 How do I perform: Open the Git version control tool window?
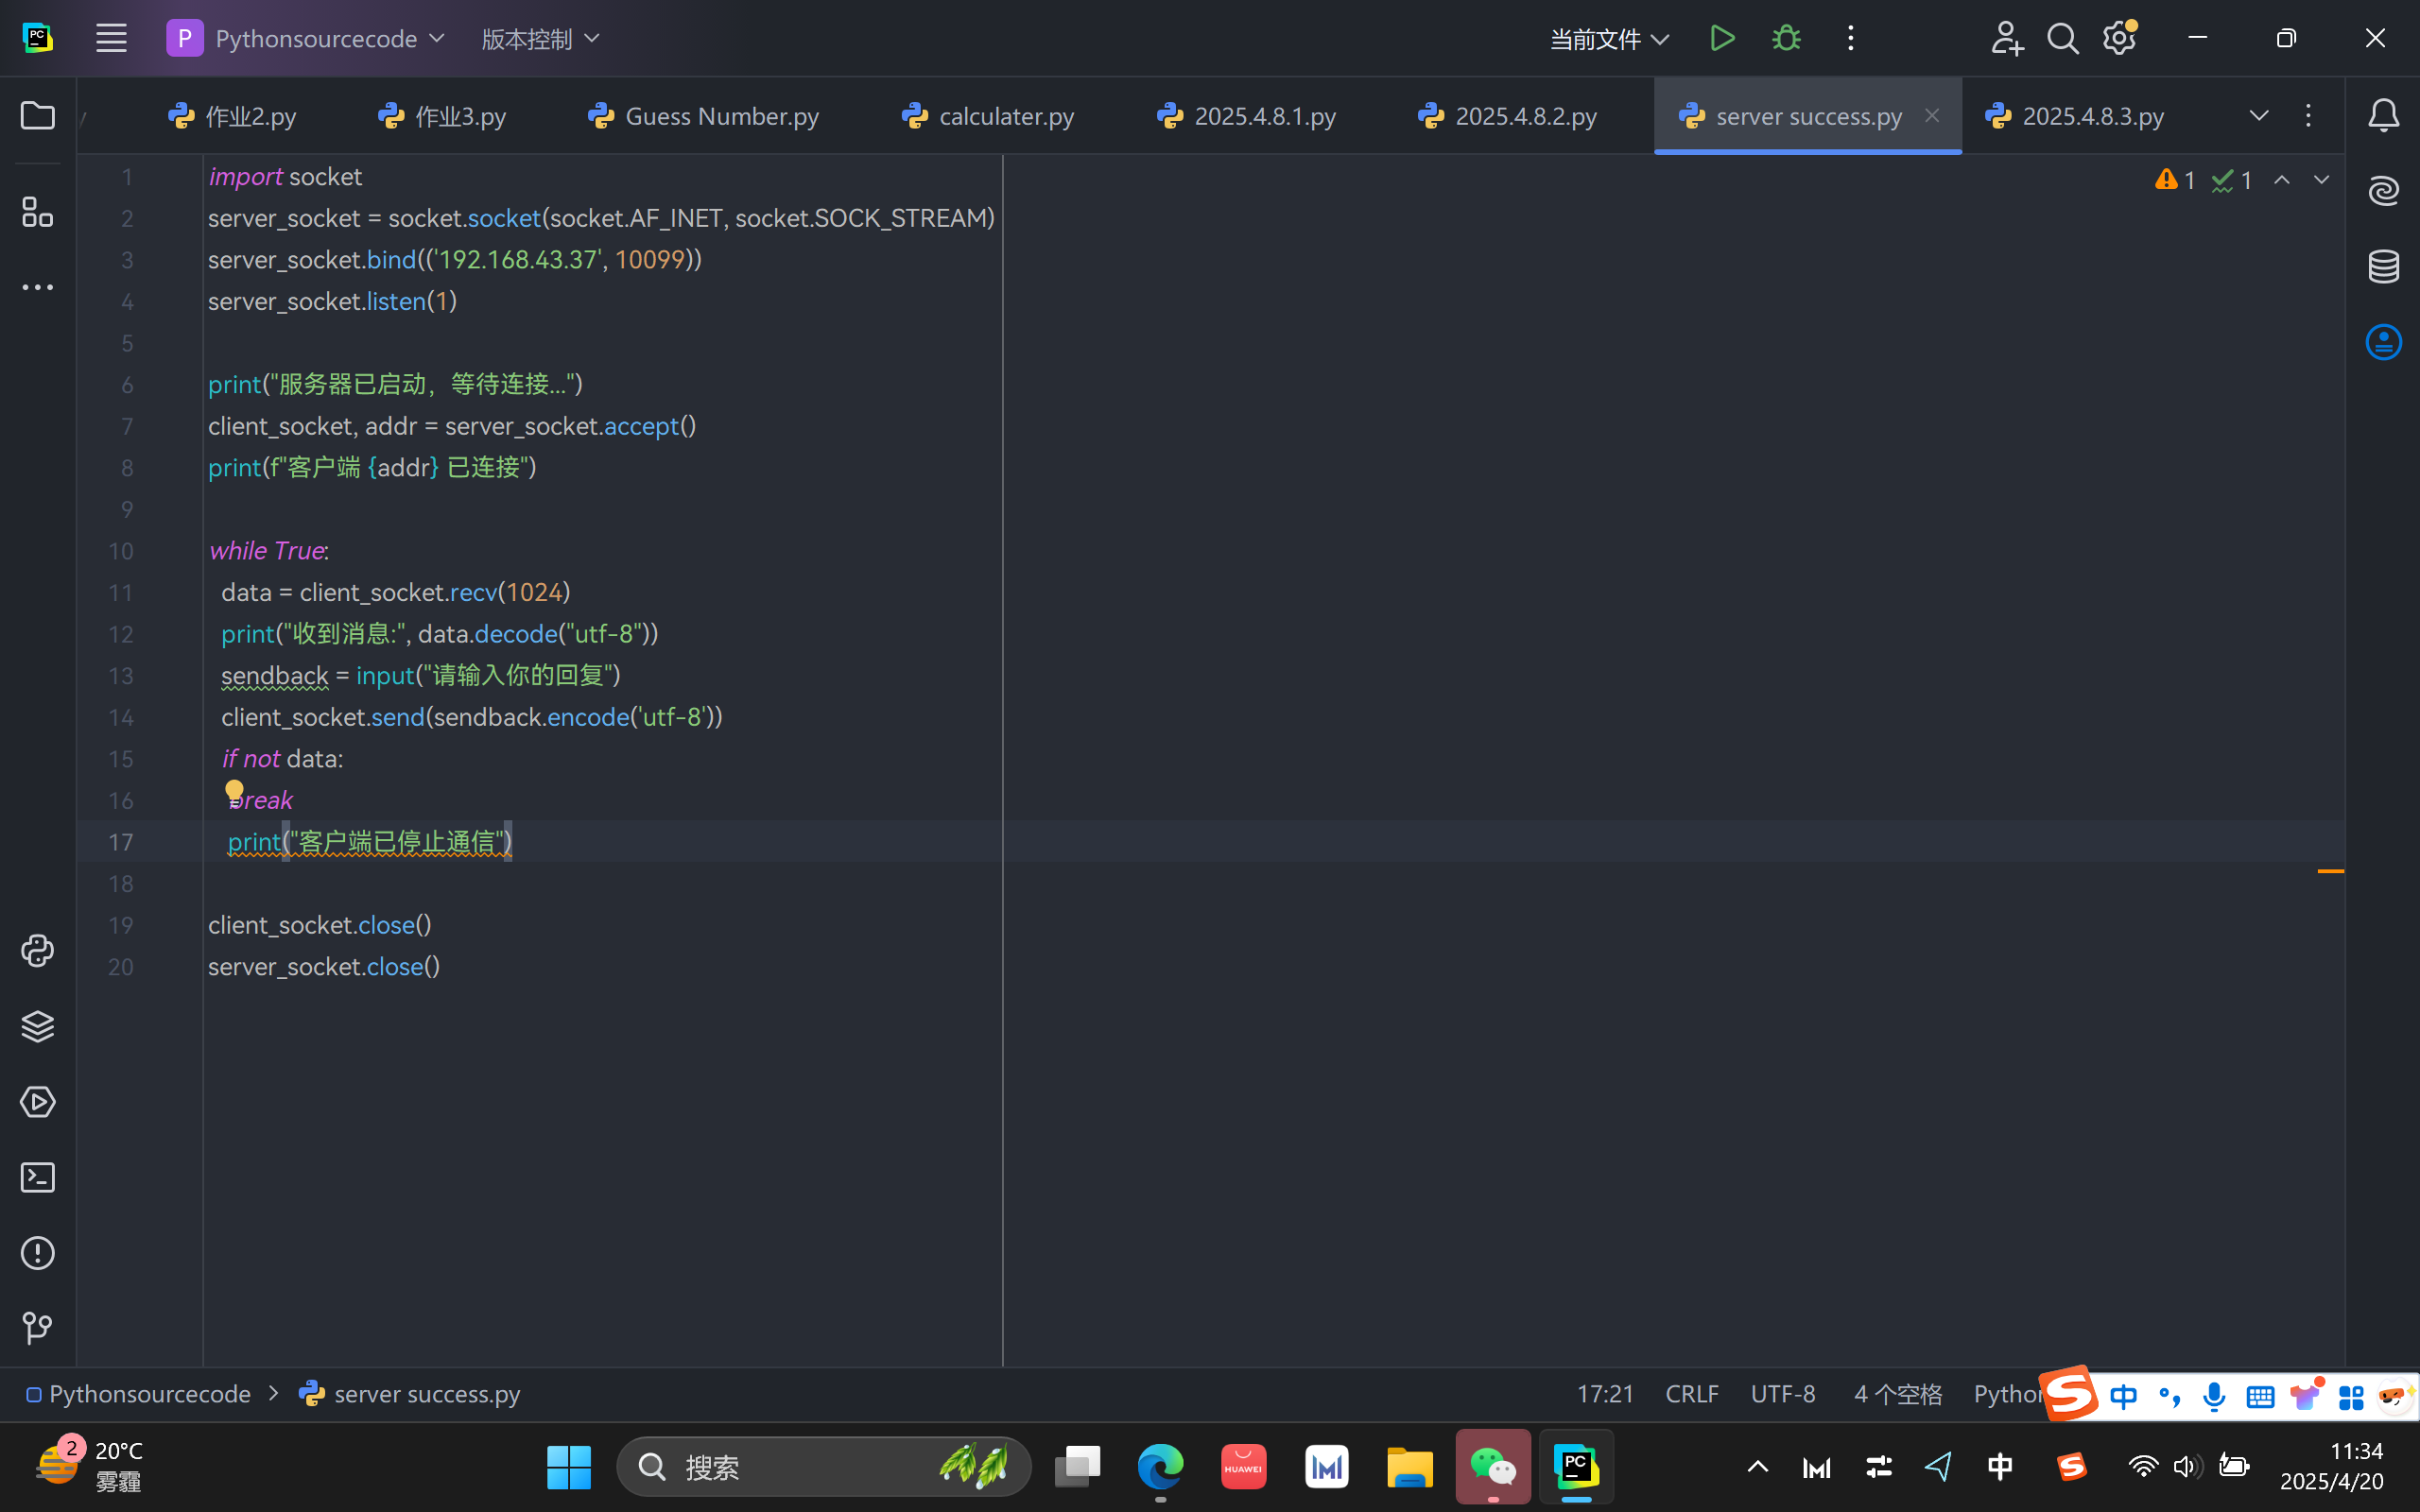tap(38, 1328)
